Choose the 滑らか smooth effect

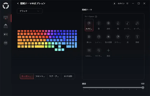tap(89, 39)
